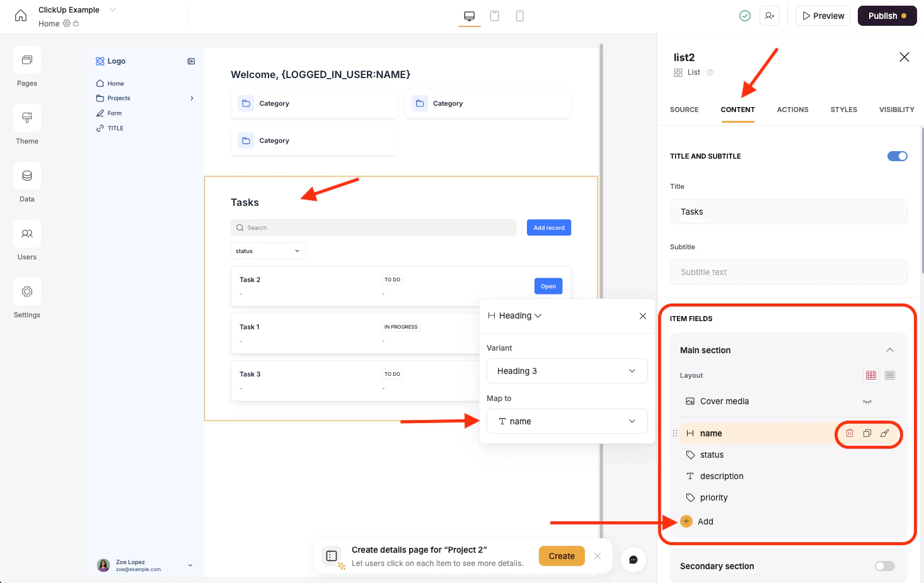
Task: Toggle Title and Subtitle switch off
Action: click(898, 156)
